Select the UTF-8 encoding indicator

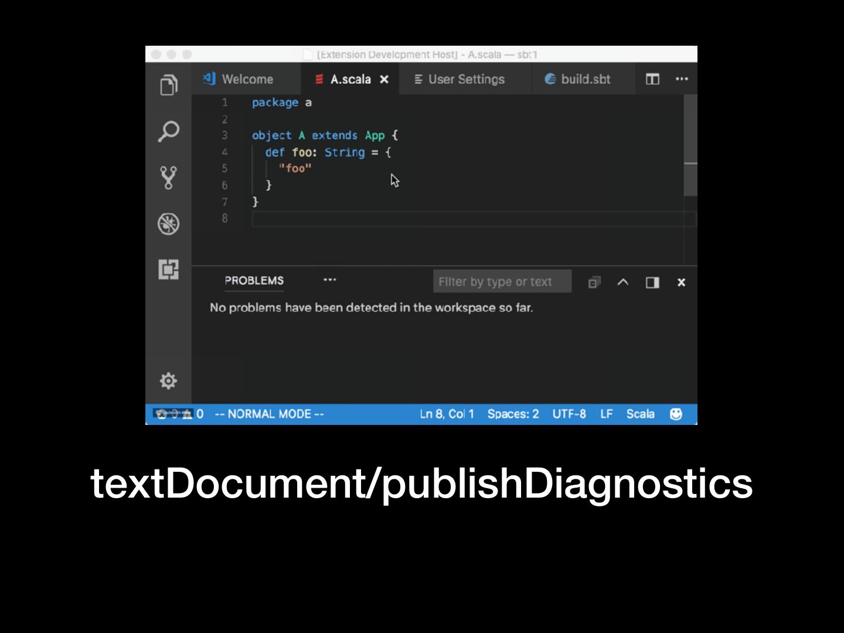pyautogui.click(x=569, y=414)
